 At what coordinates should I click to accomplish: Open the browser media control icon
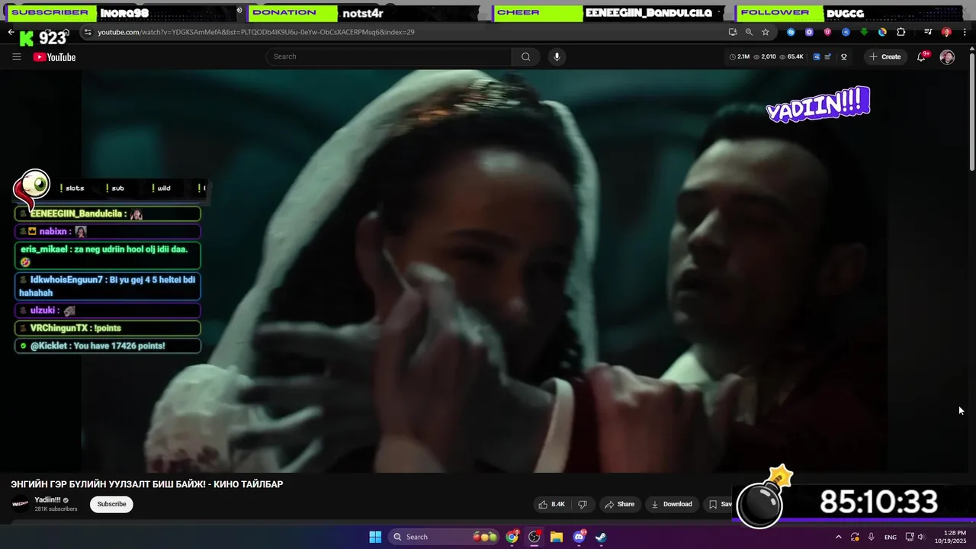(928, 32)
